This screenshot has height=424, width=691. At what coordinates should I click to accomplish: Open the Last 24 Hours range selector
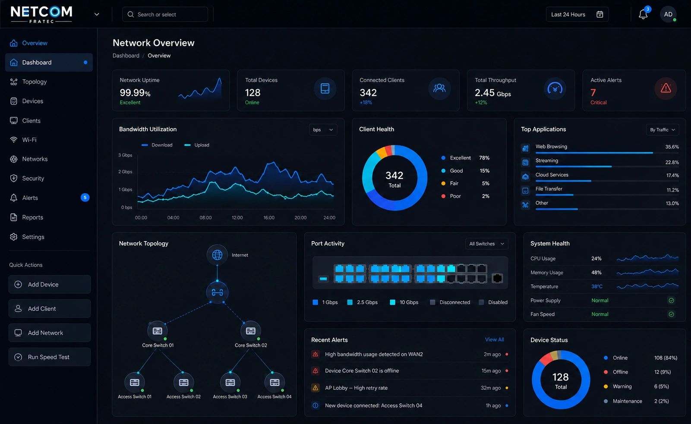click(577, 14)
